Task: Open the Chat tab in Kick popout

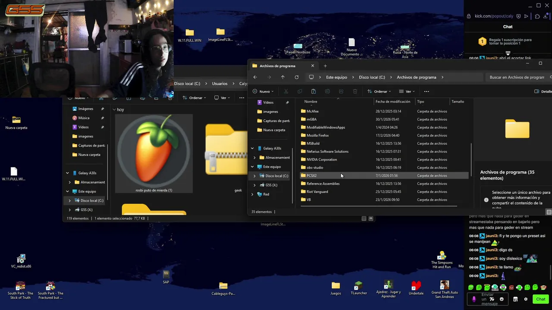Action: tap(508, 27)
